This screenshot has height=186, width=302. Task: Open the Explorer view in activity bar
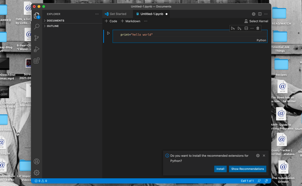(x=37, y=15)
